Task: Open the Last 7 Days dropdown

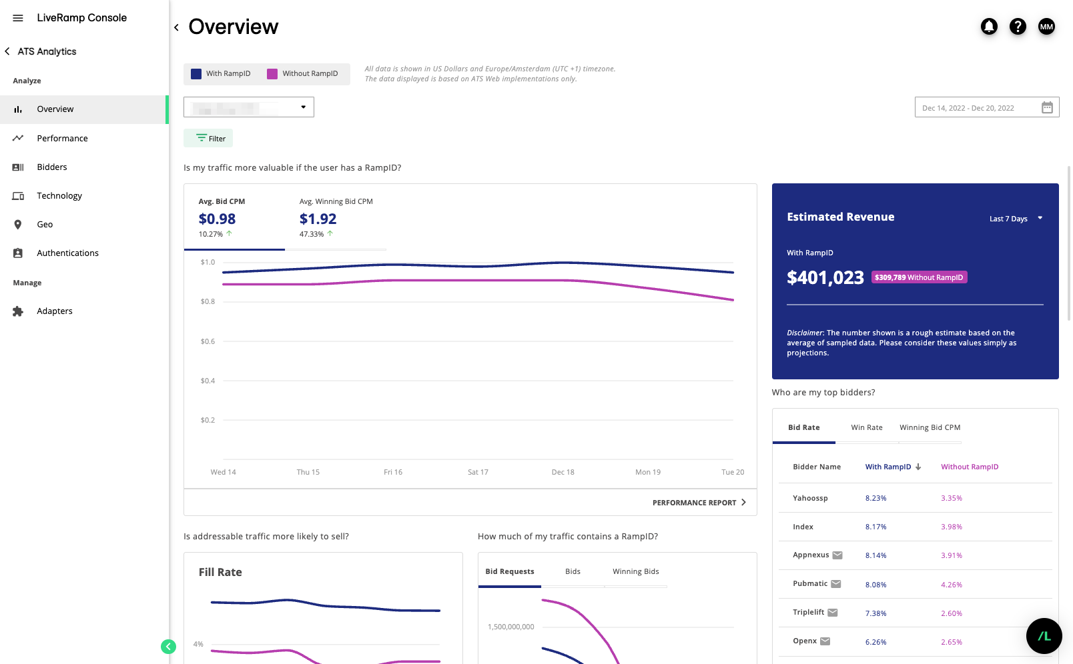Action: click(1016, 219)
